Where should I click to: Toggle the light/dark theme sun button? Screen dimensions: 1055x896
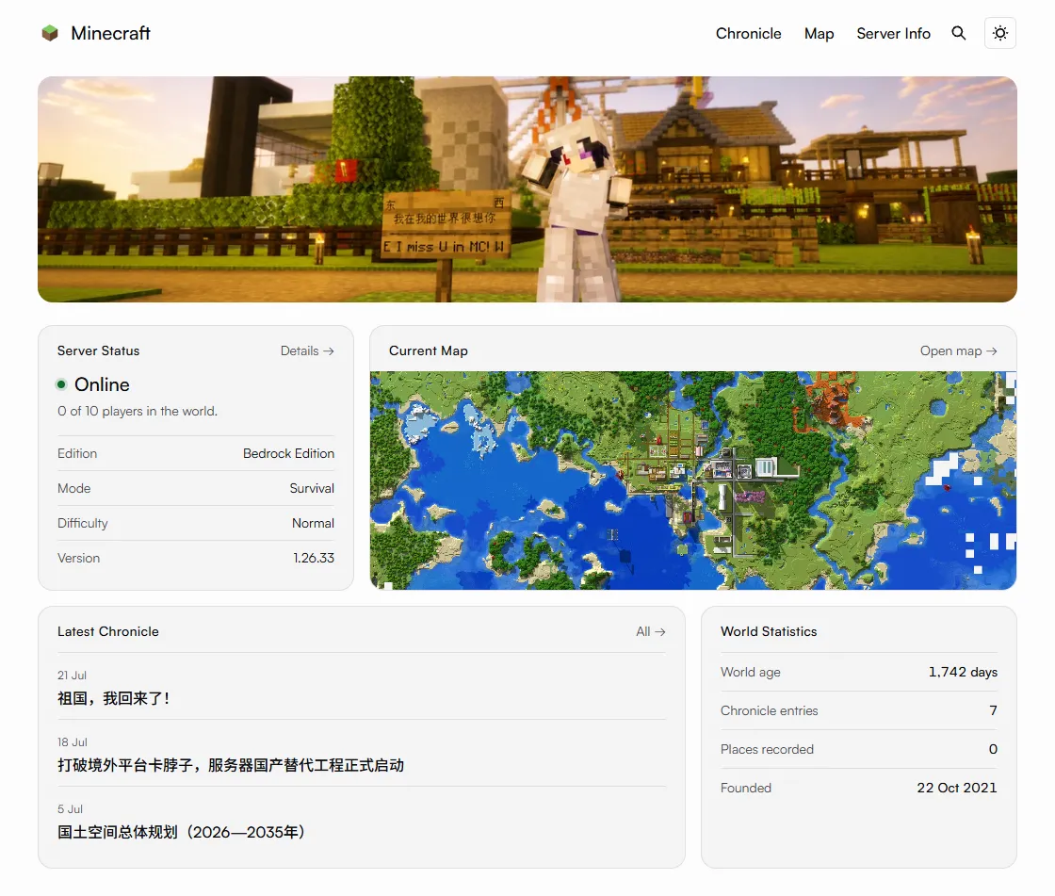[999, 33]
